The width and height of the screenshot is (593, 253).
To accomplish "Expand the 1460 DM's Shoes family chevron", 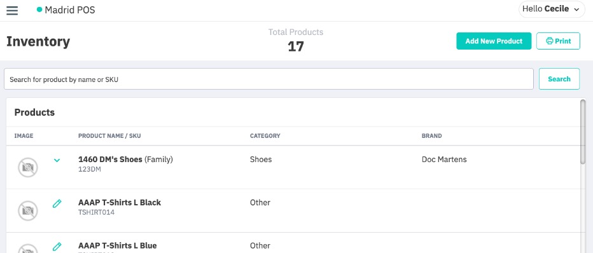I will coord(57,160).
